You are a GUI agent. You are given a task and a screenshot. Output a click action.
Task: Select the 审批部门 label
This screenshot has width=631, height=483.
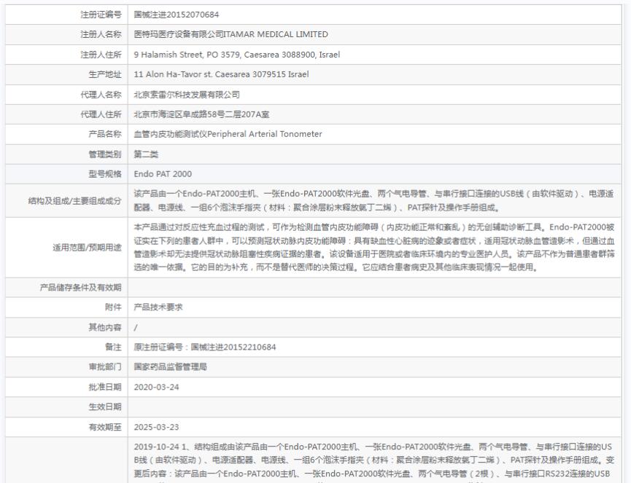tap(104, 367)
